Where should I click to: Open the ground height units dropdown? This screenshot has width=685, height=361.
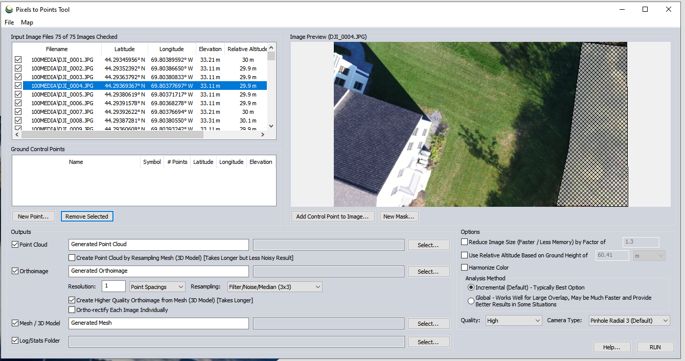click(x=649, y=255)
